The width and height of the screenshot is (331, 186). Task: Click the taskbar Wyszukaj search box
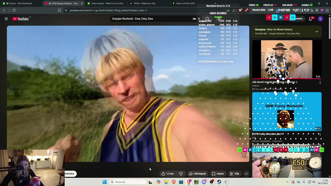pyautogui.click(x=127, y=182)
